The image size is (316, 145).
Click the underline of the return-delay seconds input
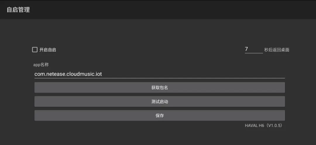point(254,53)
